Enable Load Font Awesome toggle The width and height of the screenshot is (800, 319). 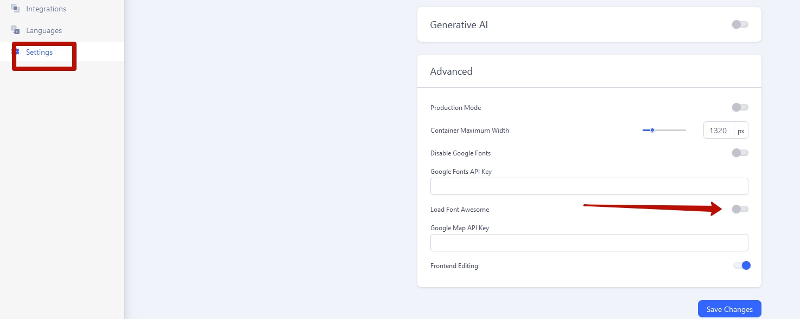(x=740, y=209)
